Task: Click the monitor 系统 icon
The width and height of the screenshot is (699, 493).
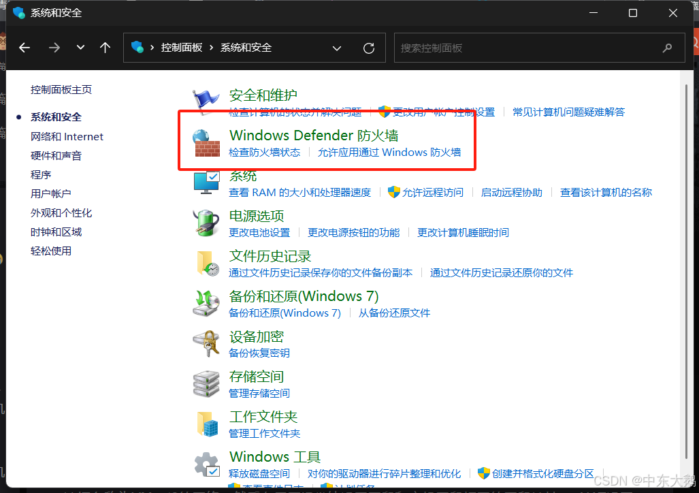Action: (206, 182)
